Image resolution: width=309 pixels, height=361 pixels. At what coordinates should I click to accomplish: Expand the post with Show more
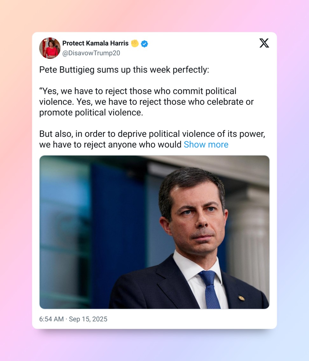(206, 145)
